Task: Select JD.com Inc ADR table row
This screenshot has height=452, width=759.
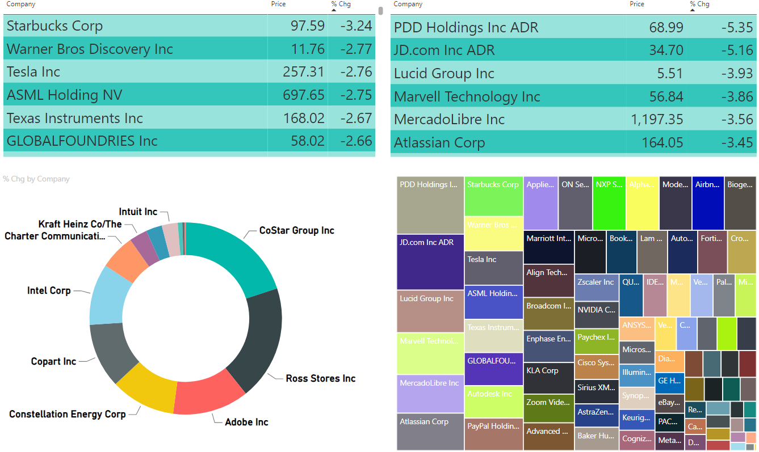Action: 573,50
